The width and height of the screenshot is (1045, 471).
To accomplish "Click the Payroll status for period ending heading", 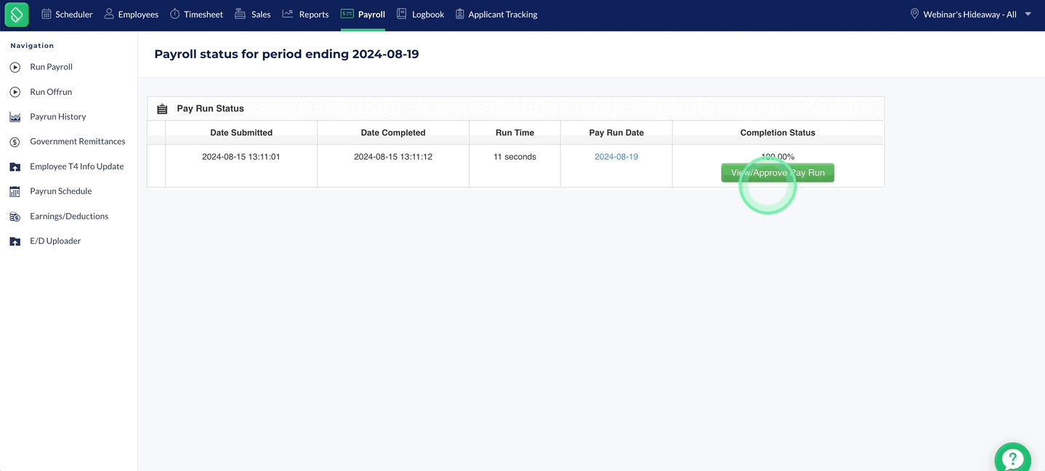I will (x=286, y=55).
